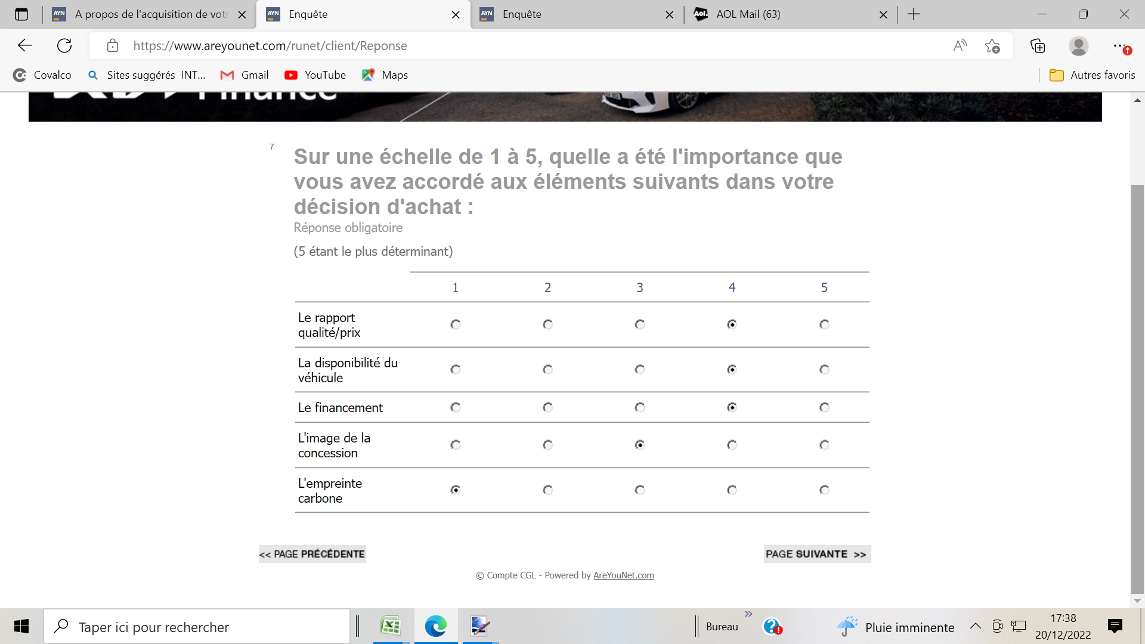Open Excel from the taskbar
The image size is (1145, 644).
(x=391, y=626)
